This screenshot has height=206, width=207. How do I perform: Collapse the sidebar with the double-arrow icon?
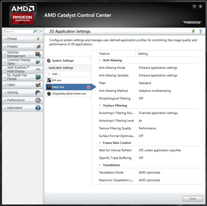tap(41, 31)
